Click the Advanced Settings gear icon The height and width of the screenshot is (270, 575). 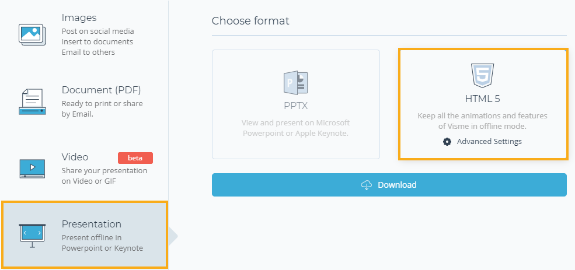tap(447, 141)
